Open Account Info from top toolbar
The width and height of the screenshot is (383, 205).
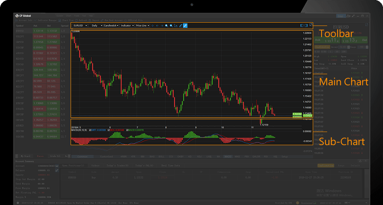(24, 20)
